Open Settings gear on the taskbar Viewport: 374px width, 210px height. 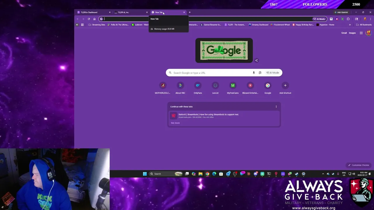point(304,174)
